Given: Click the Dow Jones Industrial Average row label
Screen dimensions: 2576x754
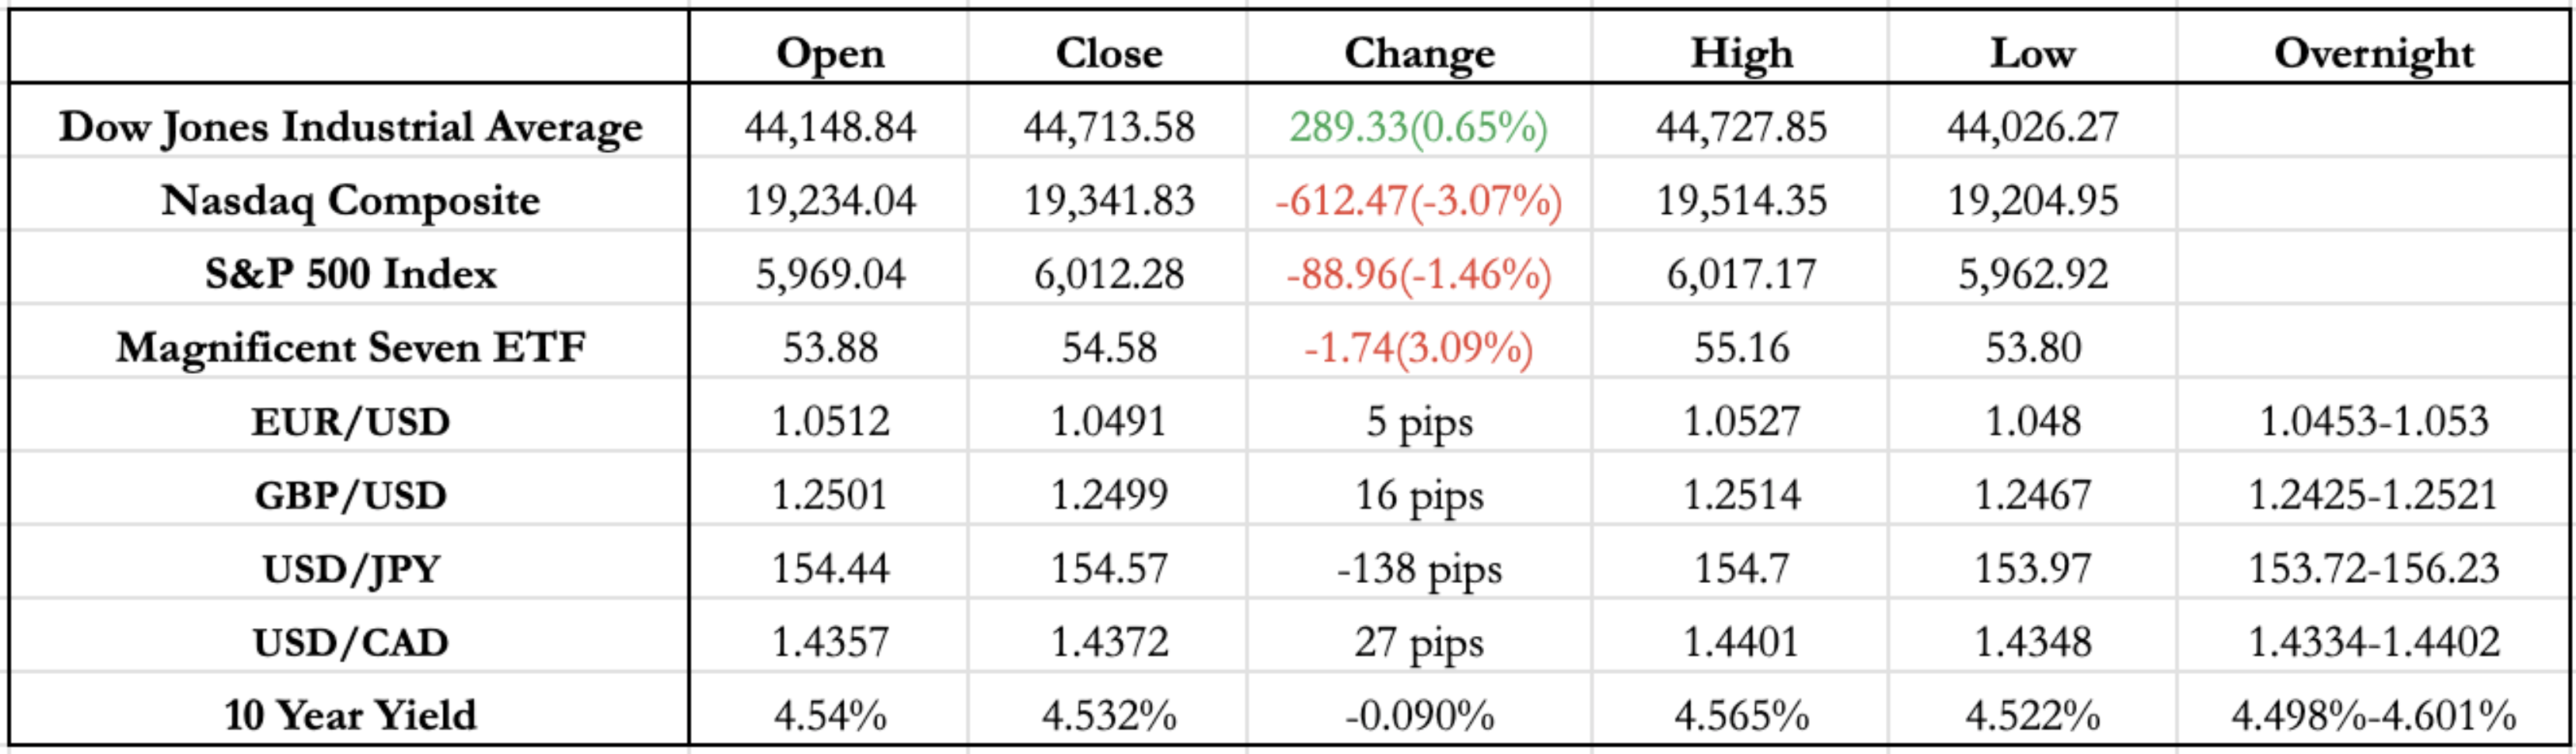Looking at the screenshot, I should pos(350,127).
